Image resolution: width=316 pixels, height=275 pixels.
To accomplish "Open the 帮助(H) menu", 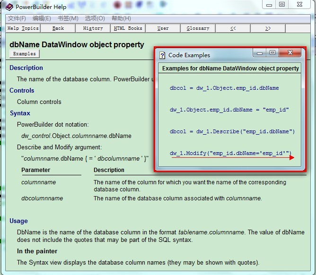I will point(121,18).
